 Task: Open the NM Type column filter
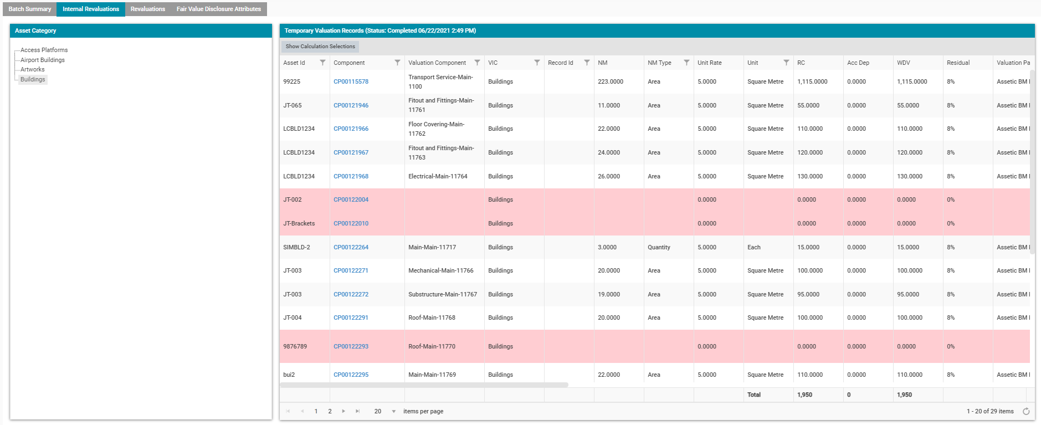click(x=686, y=63)
